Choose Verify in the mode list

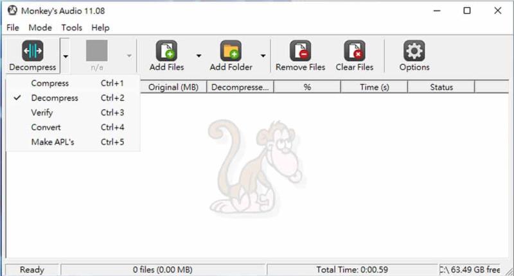click(73, 112)
